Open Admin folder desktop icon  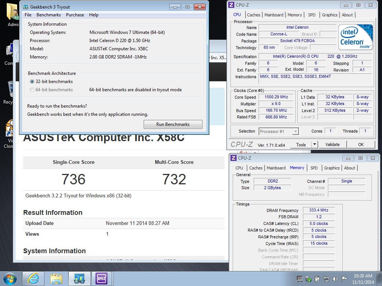tap(13, 15)
